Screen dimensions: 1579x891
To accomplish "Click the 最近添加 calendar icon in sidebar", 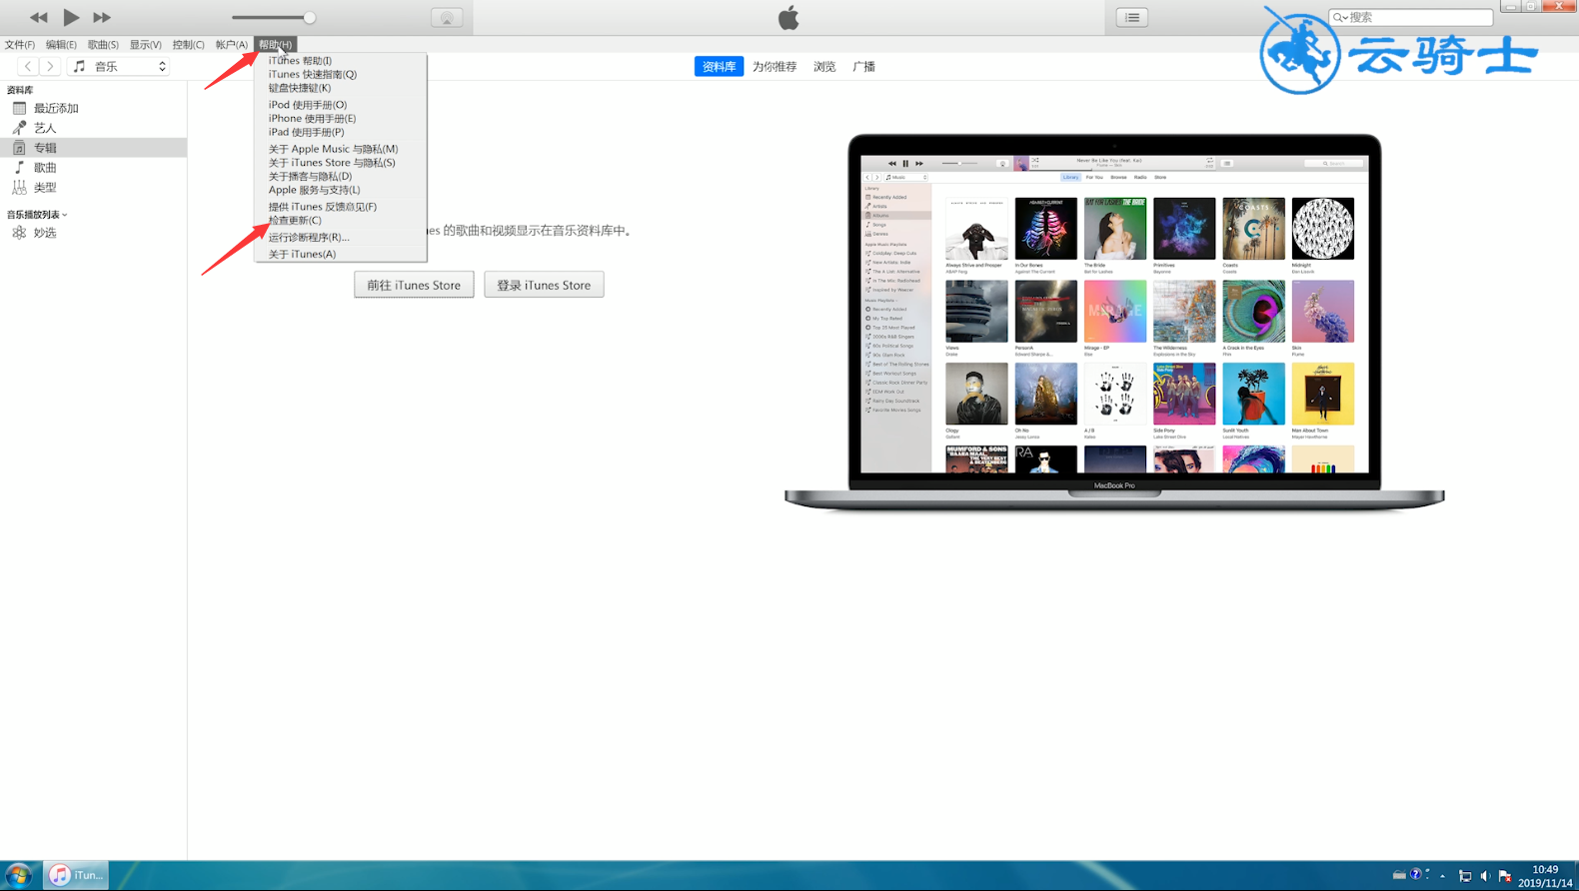I will (x=19, y=108).
